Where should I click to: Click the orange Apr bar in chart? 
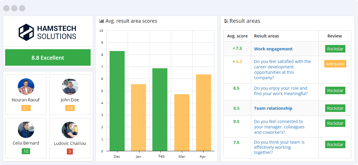pyautogui.click(x=204, y=113)
